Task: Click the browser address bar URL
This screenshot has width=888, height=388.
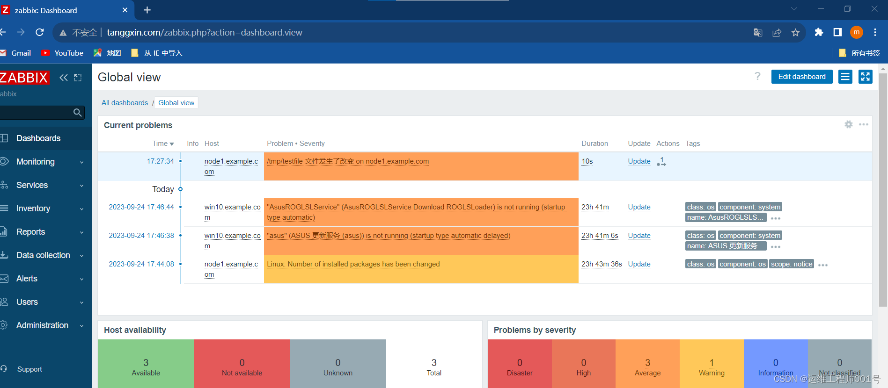Action: [x=205, y=32]
